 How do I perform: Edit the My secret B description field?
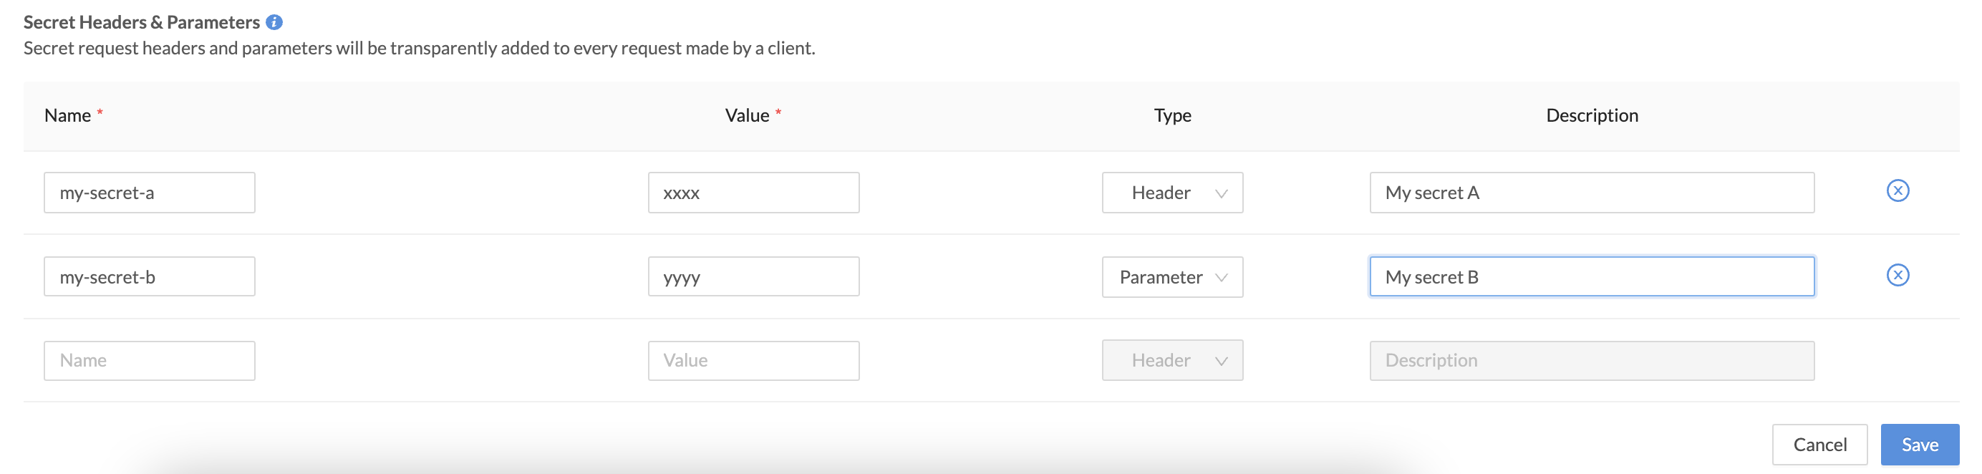pos(1592,277)
